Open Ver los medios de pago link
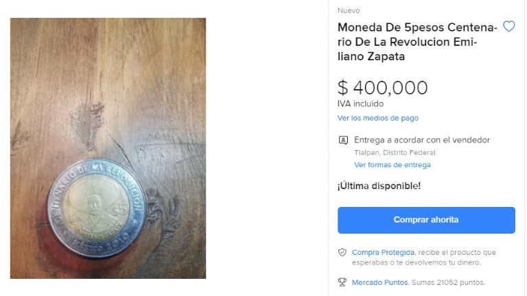527x296 pixels. click(x=378, y=118)
